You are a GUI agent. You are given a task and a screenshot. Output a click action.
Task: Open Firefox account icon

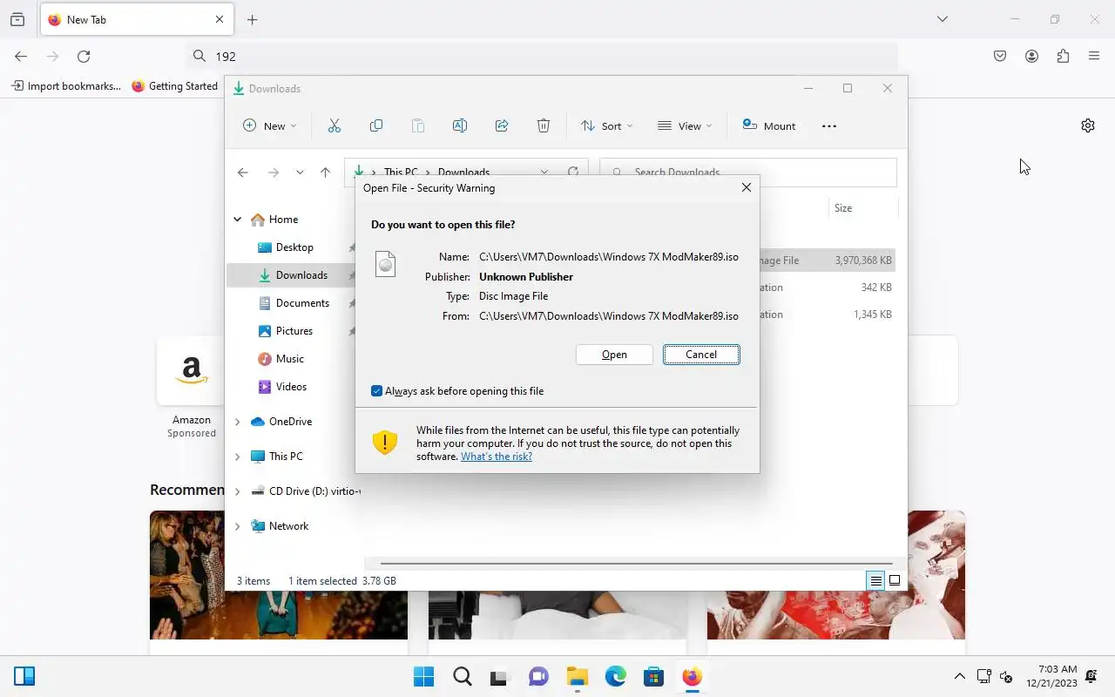1031,57
